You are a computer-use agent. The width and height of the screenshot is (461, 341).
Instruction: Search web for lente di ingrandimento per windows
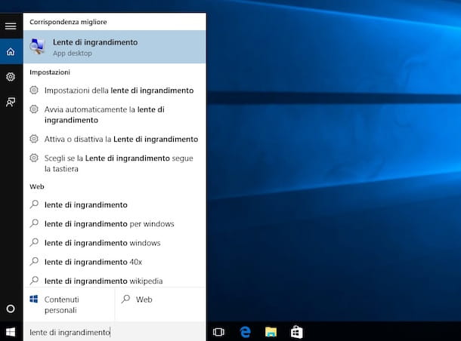[x=109, y=224]
